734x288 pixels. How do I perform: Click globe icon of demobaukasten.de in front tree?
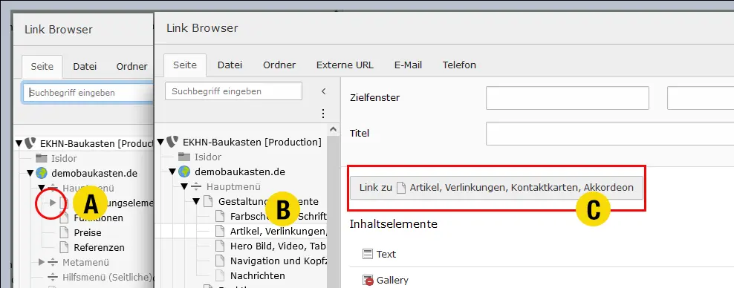[184, 172]
